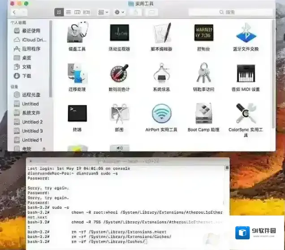The image size is (285, 250).
Task: Open the AirPort 实用工具 icon
Action: tap(161, 113)
